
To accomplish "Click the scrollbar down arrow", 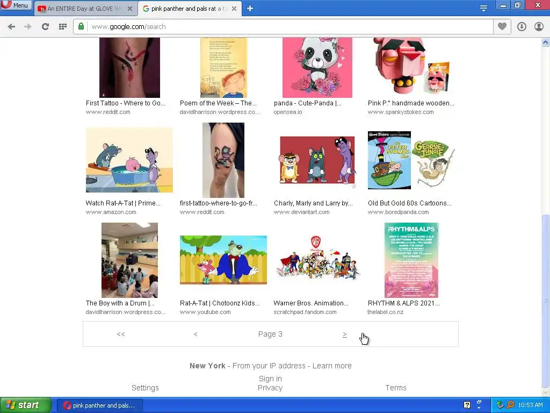I will 546,391.
